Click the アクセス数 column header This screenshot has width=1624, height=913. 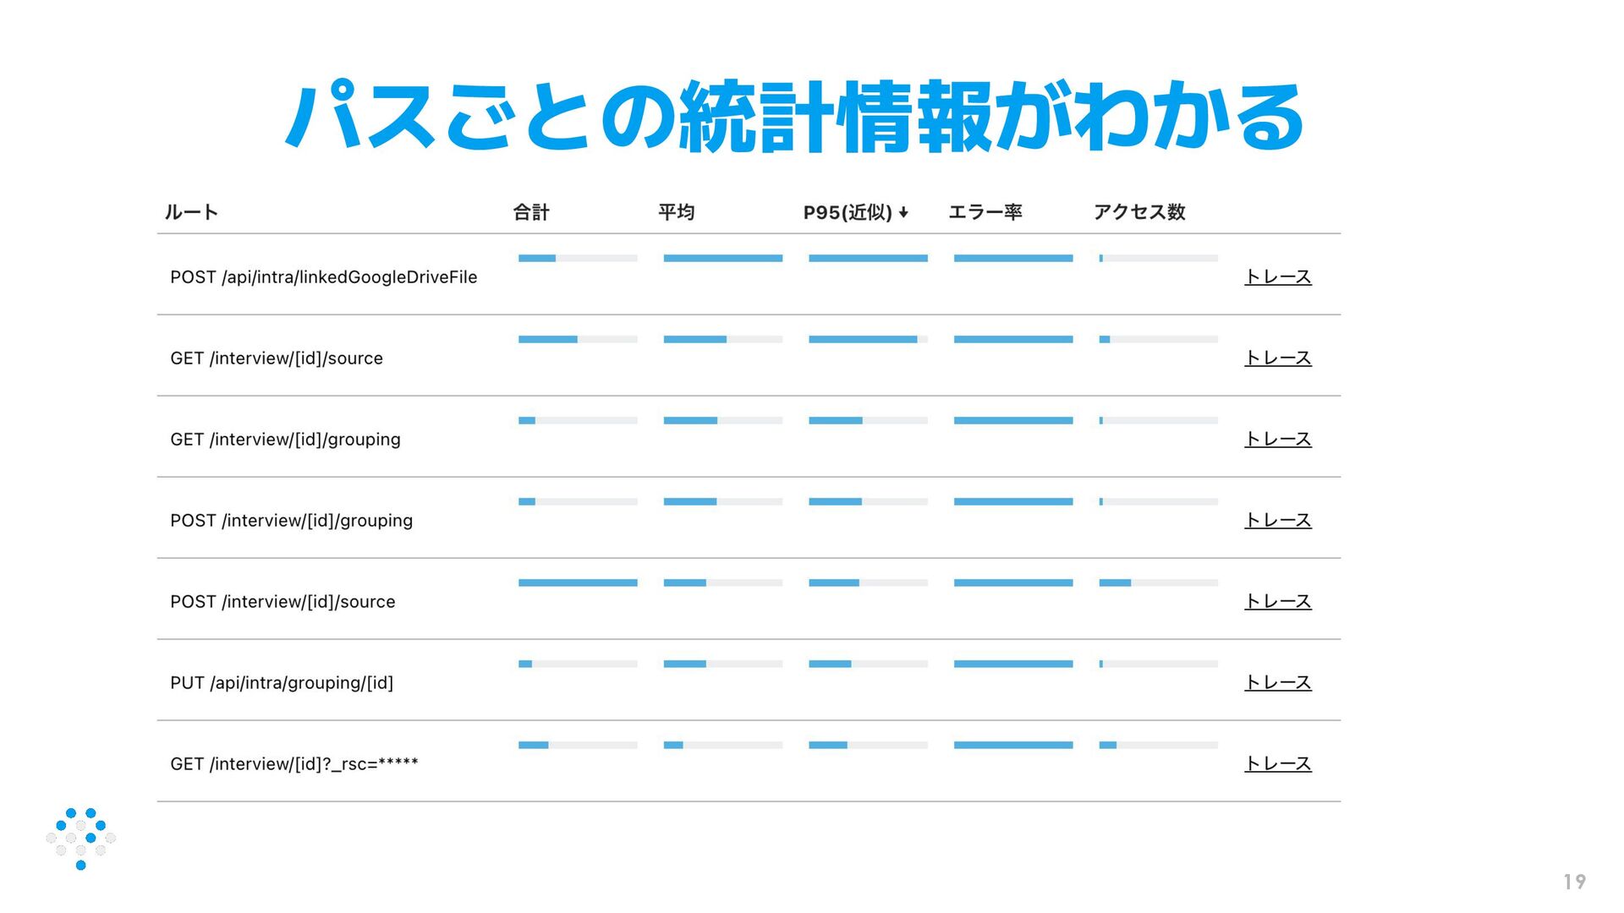tap(1138, 212)
